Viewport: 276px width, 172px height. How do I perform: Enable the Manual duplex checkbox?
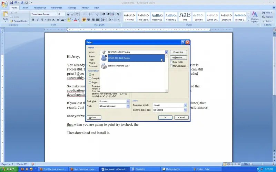[x=171, y=66]
